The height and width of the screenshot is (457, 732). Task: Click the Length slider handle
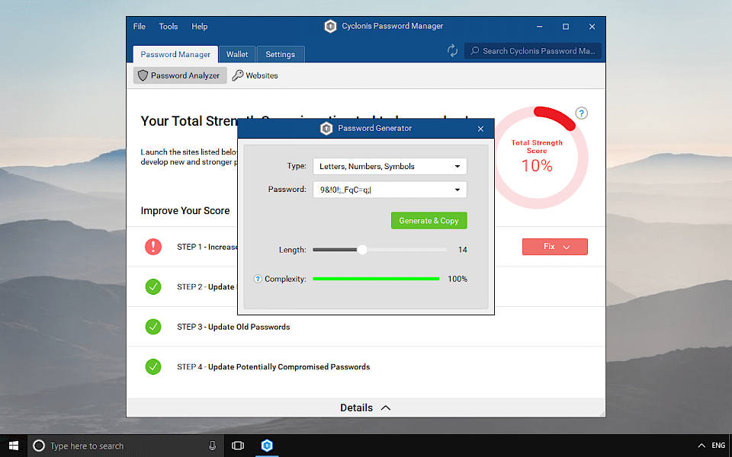(362, 250)
